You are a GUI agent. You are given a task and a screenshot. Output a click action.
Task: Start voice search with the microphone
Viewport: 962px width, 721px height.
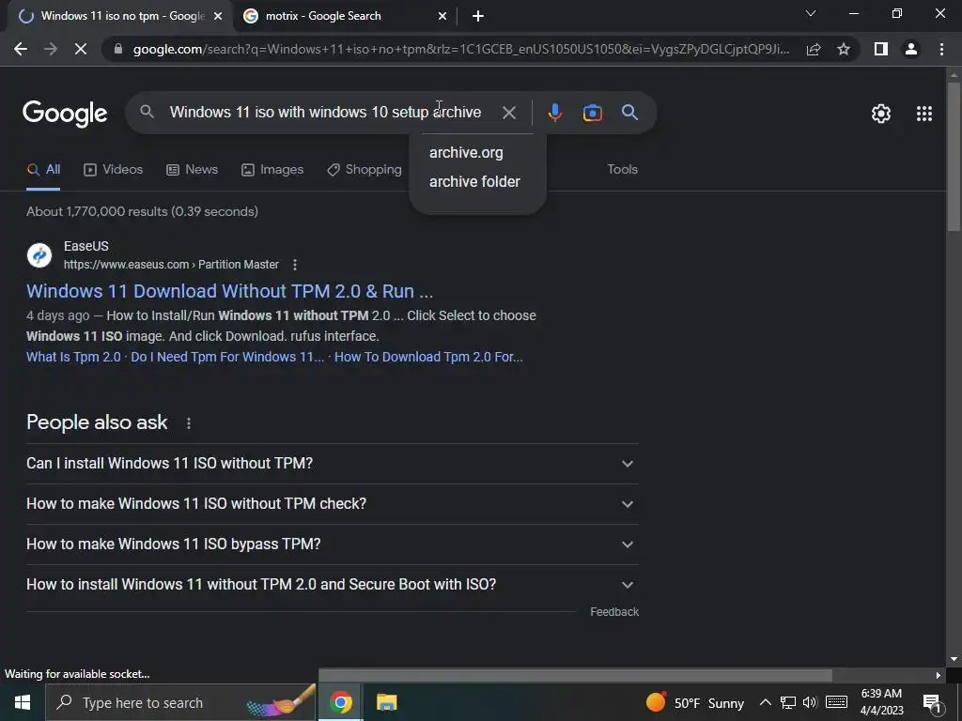554,113
